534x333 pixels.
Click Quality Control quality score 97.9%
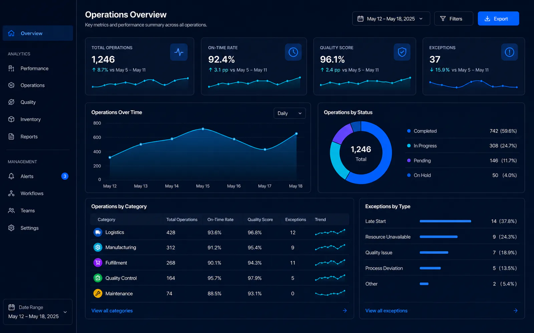tap(255, 278)
